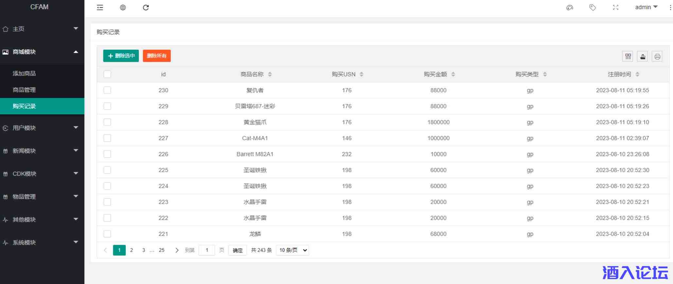
Task: Toggle the select-all checkbox in header
Action: [x=107, y=74]
